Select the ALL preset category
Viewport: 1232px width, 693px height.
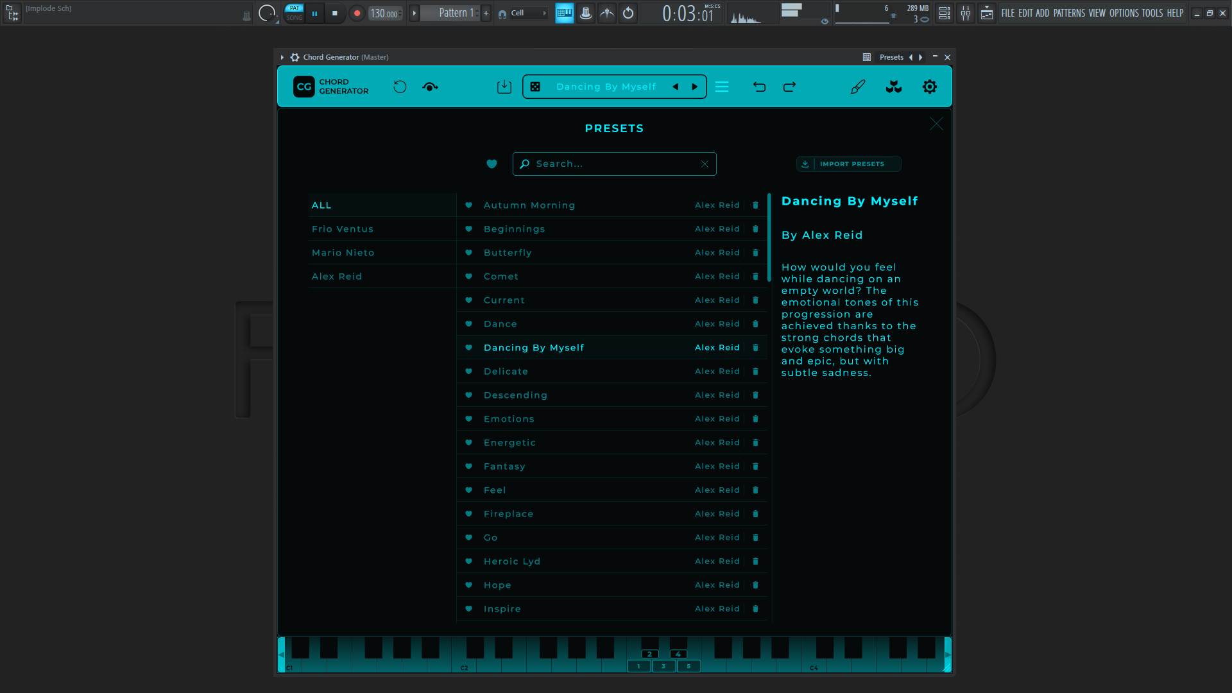(382, 205)
